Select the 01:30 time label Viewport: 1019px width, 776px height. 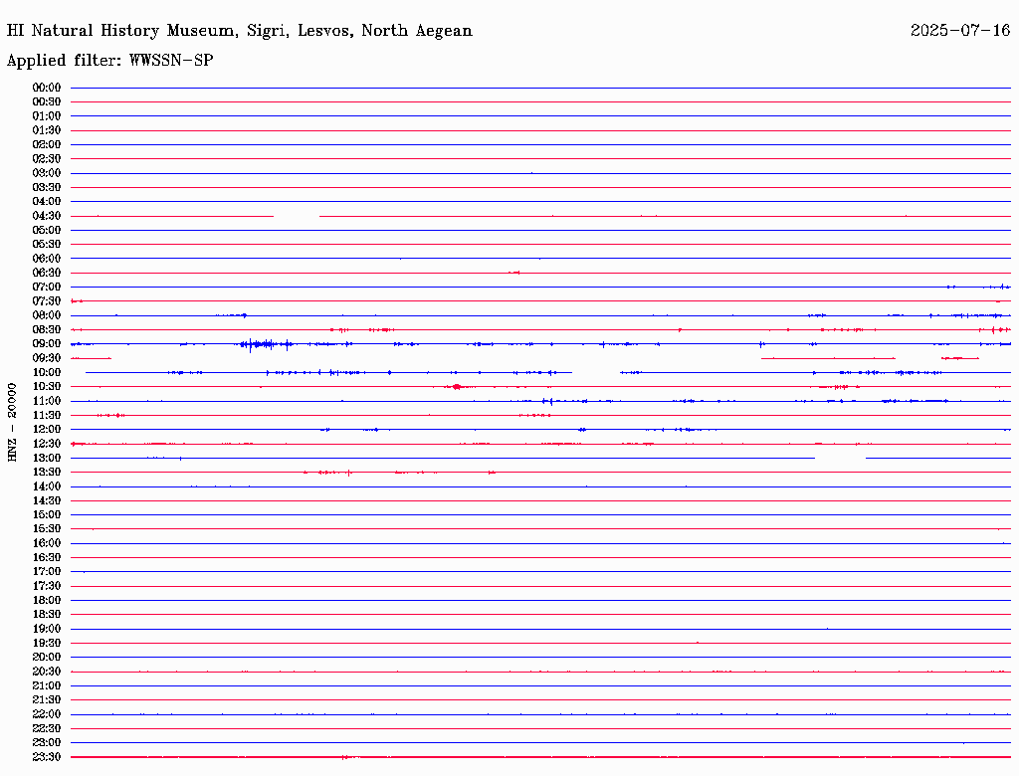pyautogui.click(x=47, y=130)
